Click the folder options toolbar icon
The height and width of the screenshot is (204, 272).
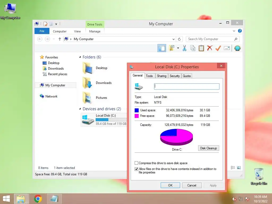(172, 48)
